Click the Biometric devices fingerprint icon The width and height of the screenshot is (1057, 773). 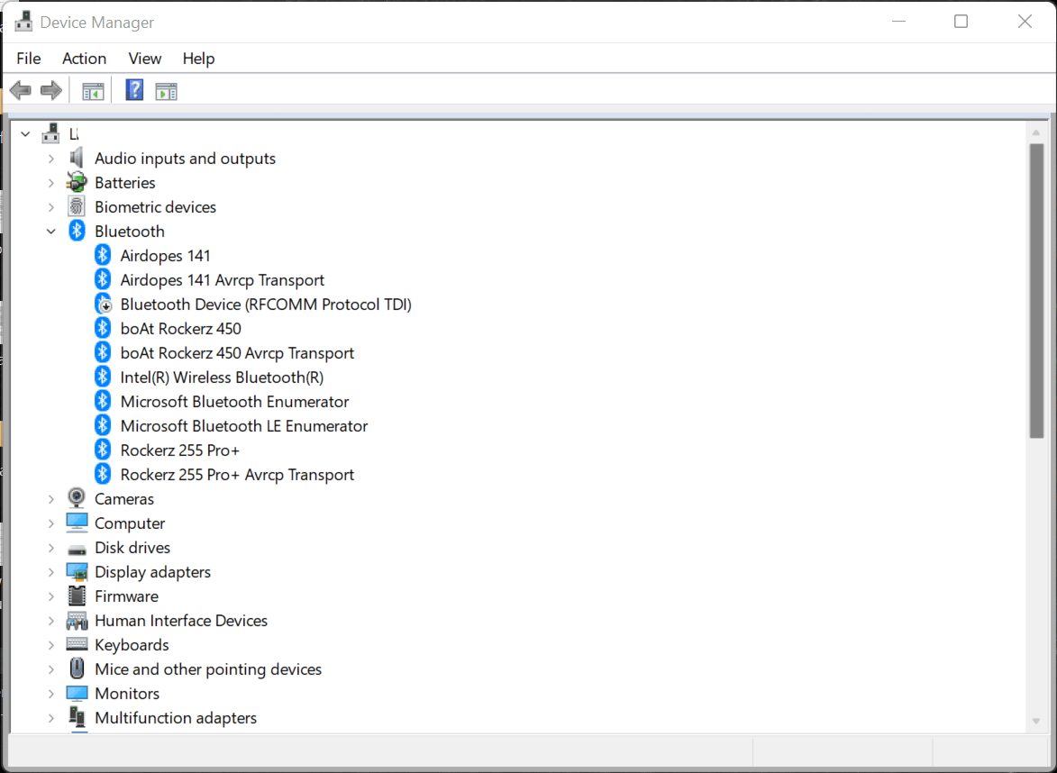point(77,206)
